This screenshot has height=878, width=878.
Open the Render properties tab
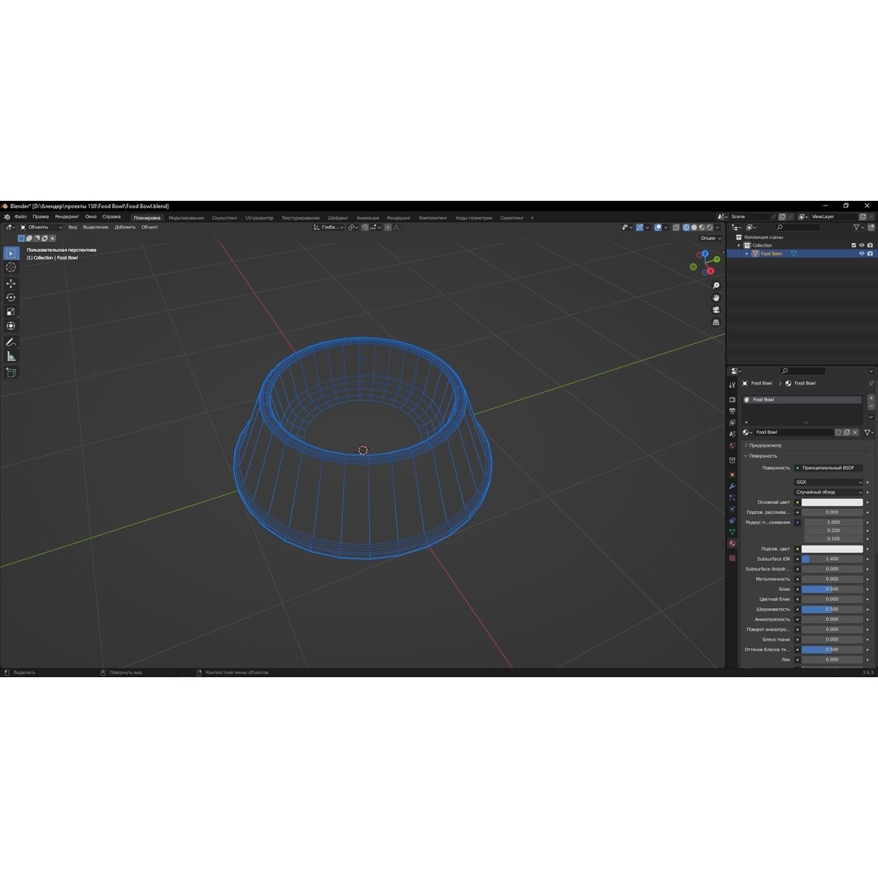732,400
